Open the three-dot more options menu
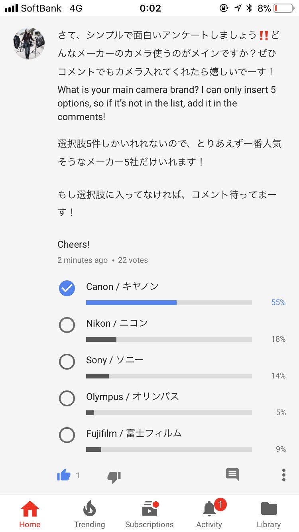 click(x=283, y=475)
